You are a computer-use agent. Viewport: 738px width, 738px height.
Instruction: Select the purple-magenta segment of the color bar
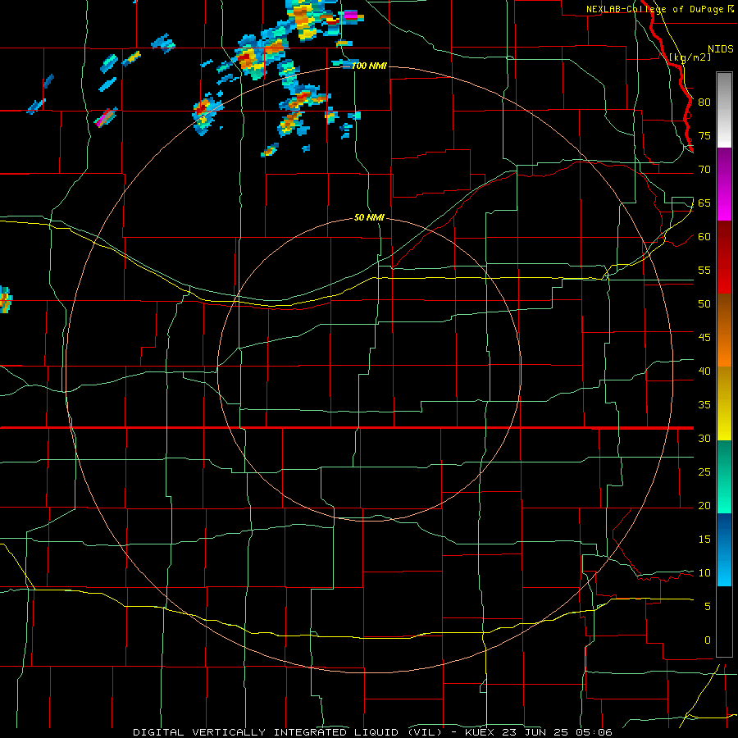click(724, 184)
